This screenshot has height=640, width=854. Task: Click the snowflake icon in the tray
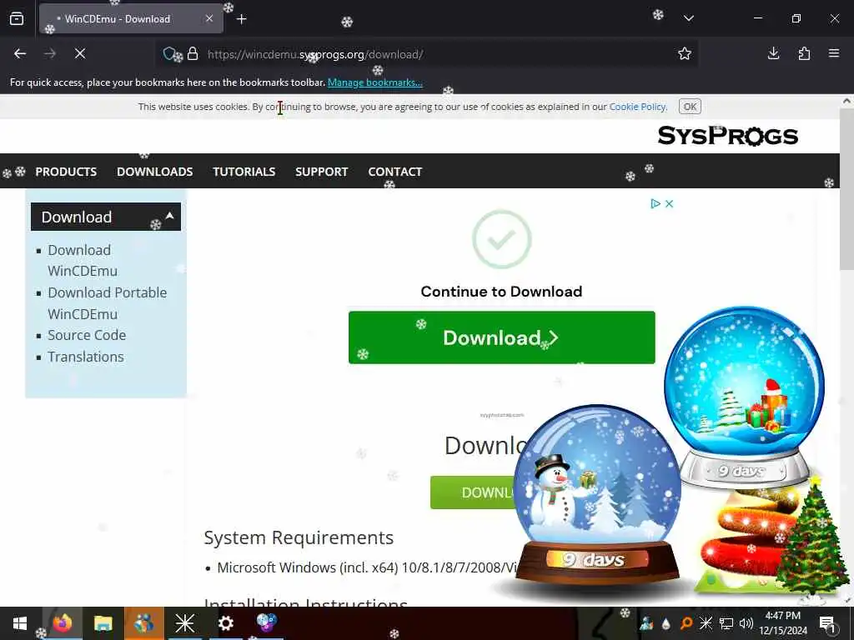click(x=706, y=623)
